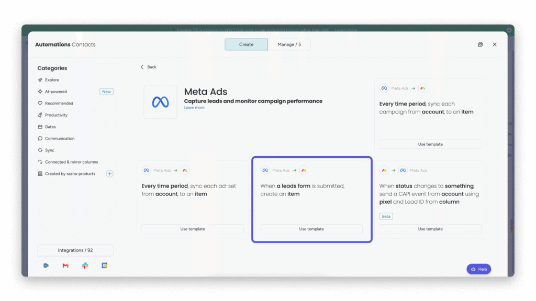Click the Recommended heart icon
The image size is (536, 301).
point(40,103)
